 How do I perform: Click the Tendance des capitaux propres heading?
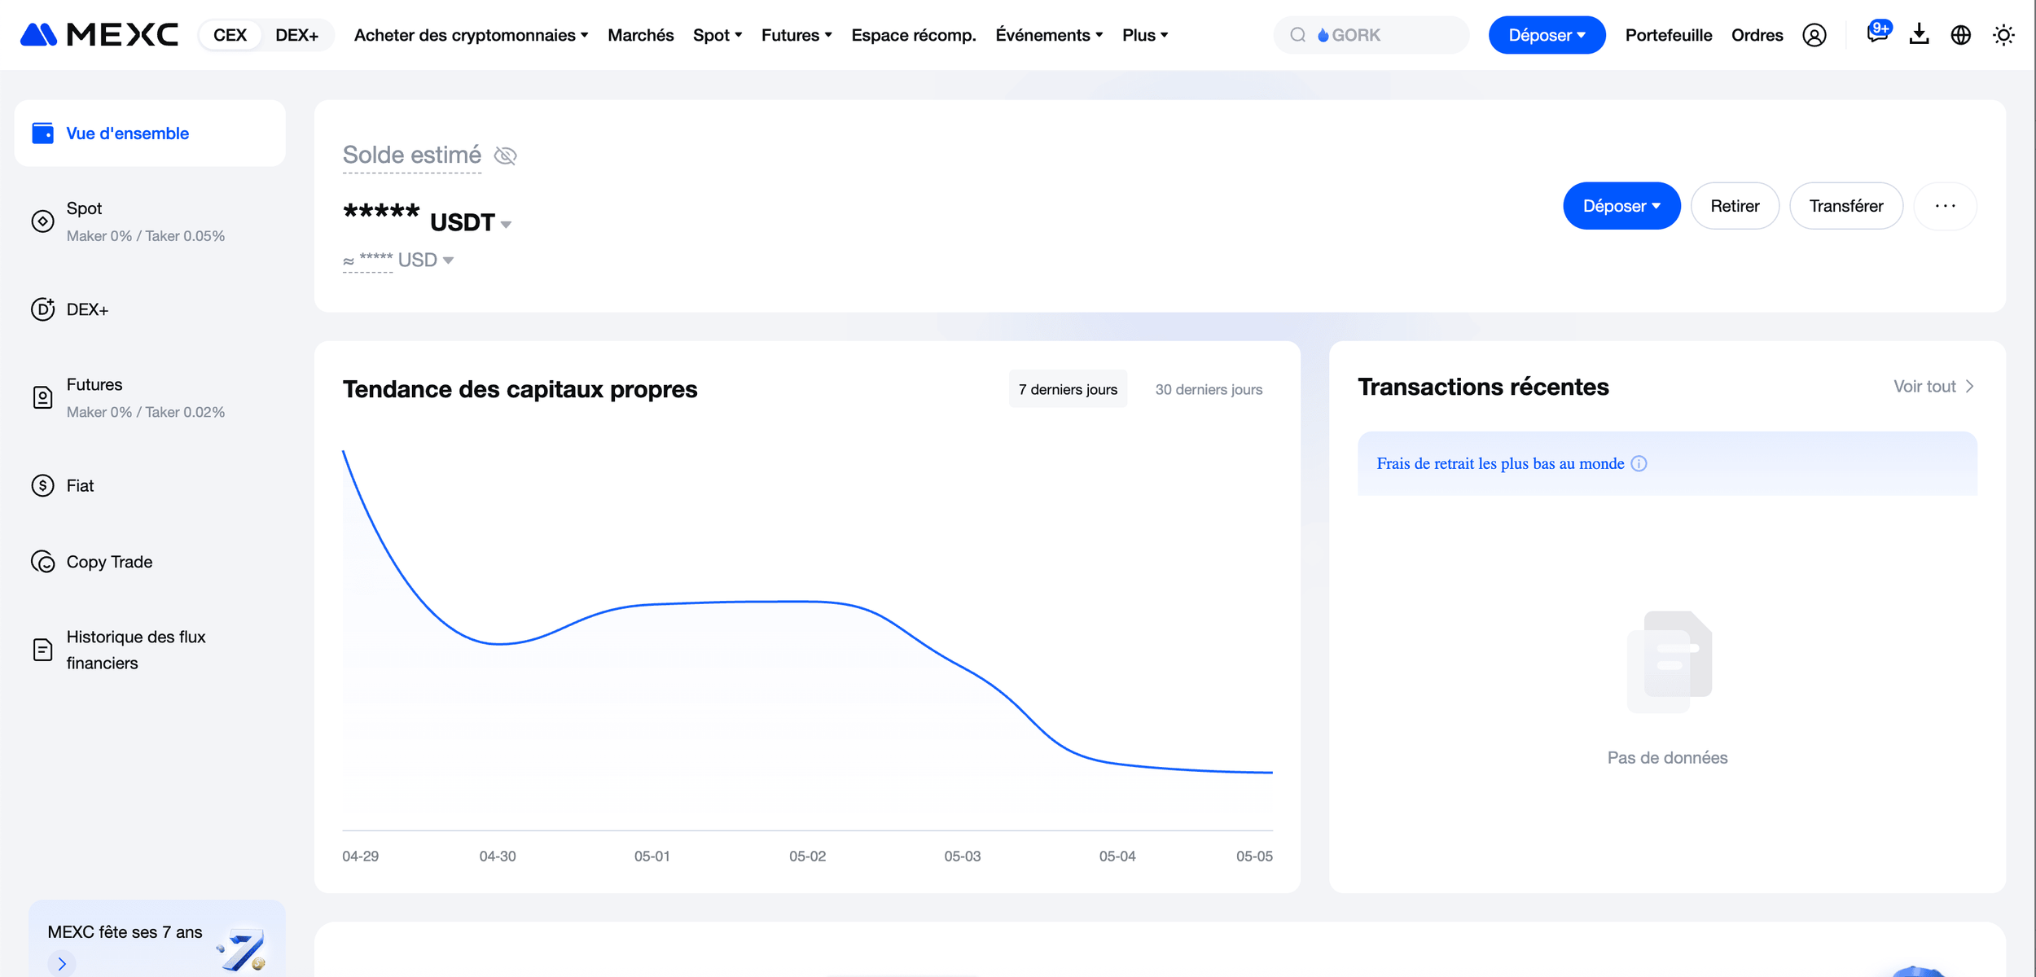(520, 389)
